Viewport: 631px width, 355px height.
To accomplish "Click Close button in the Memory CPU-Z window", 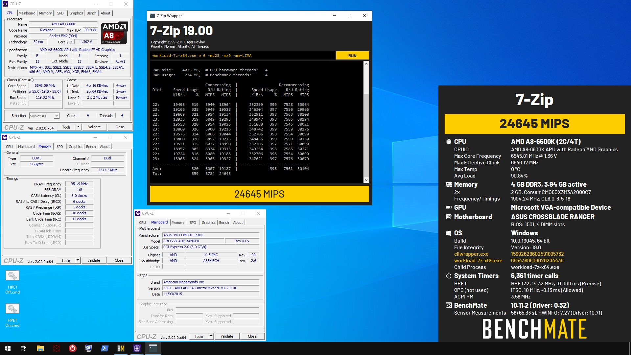I will pyautogui.click(x=119, y=260).
